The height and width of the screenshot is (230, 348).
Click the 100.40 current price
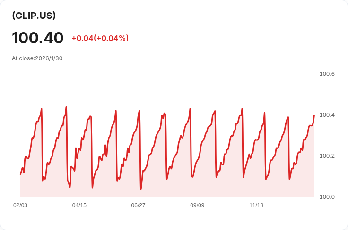coord(38,38)
